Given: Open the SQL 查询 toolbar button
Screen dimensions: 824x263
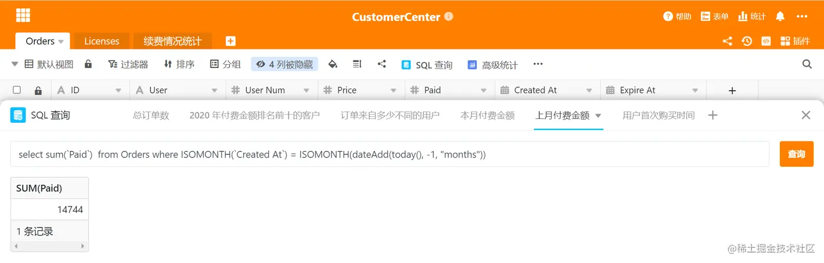Looking at the screenshot, I should point(427,65).
